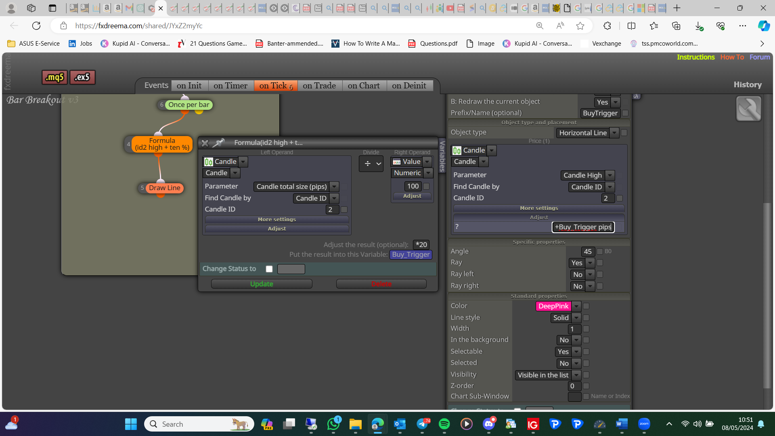Expand More settings in Formula Left Operand
Image resolution: width=775 pixels, height=436 pixels.
(x=277, y=220)
